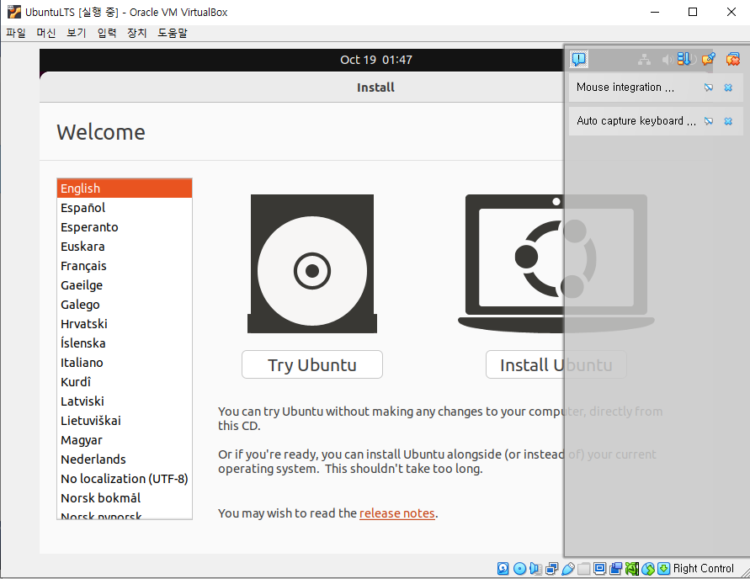Select Nederlands in language list
This screenshot has height=579, width=750.
point(125,459)
